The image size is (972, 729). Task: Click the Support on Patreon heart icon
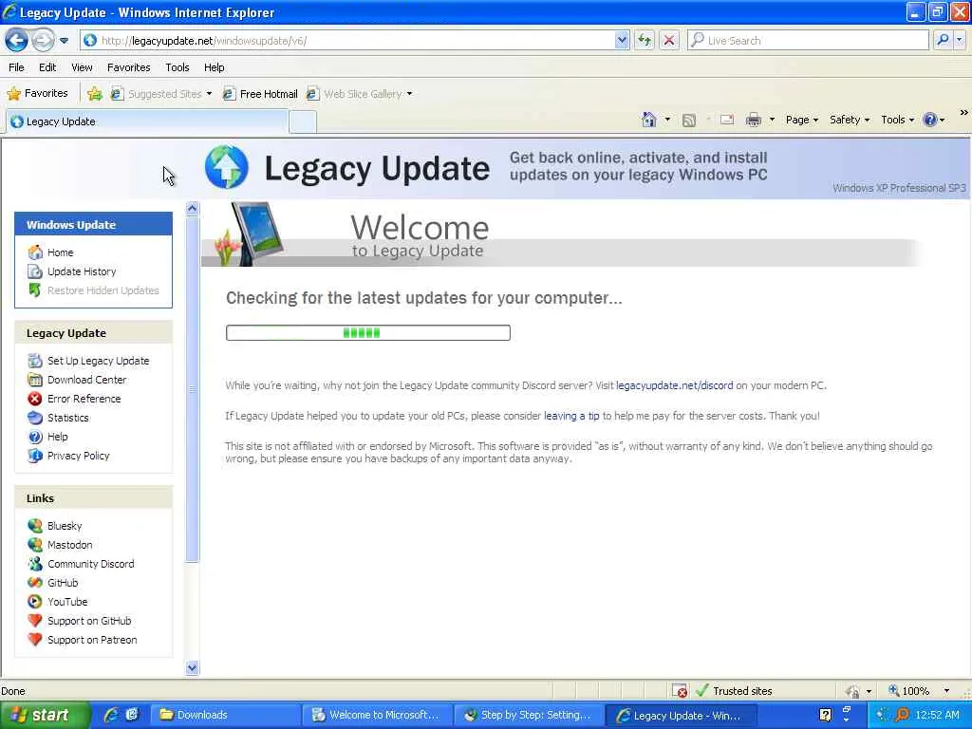35,640
